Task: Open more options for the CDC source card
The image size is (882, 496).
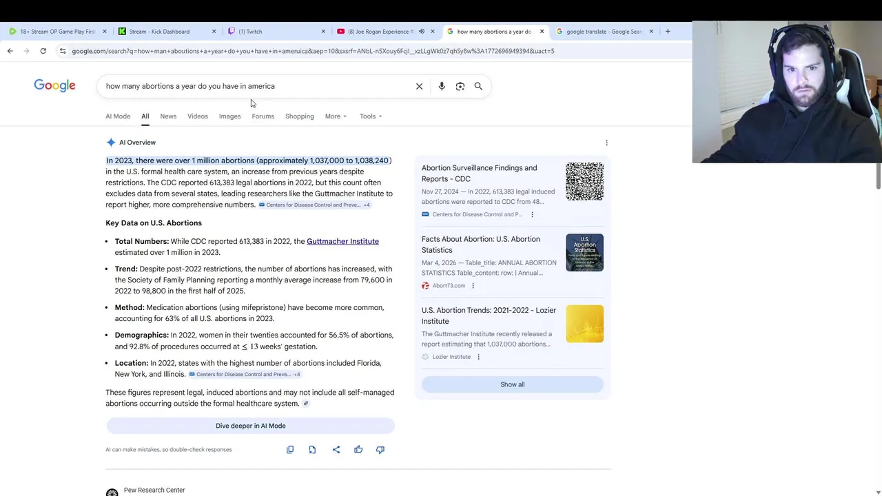Action: click(532, 214)
